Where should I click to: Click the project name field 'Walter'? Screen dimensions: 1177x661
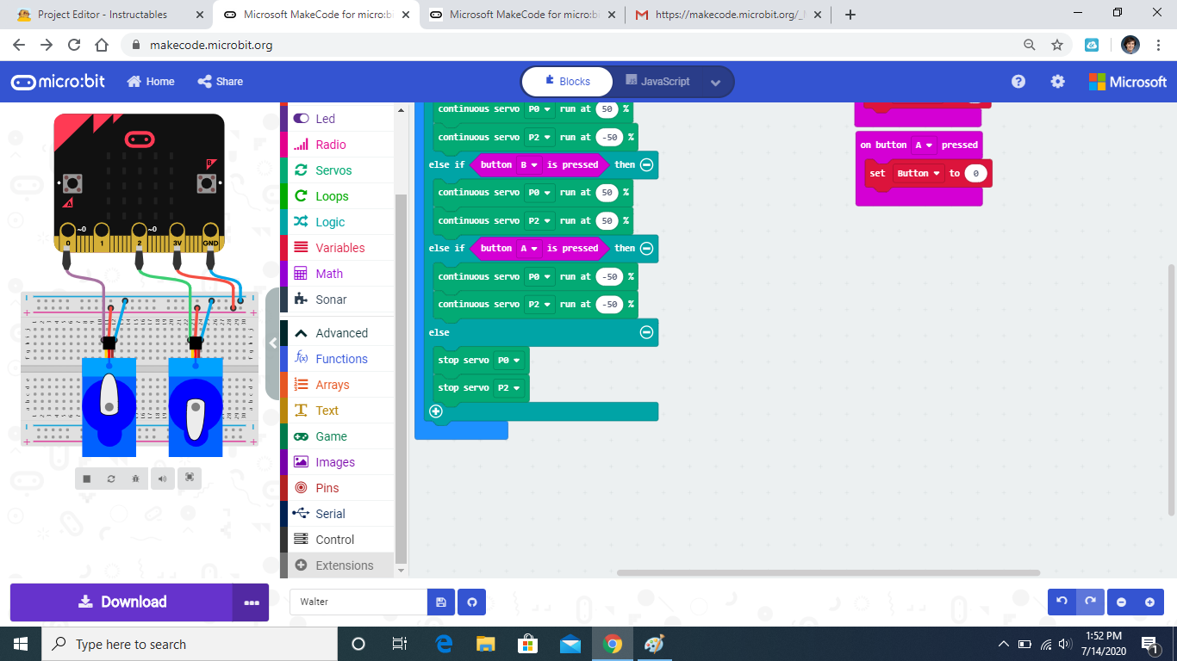tap(358, 602)
